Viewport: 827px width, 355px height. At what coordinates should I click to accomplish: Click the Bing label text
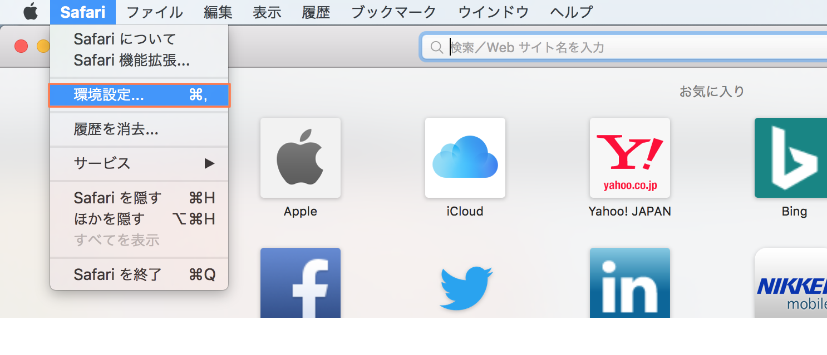click(x=794, y=212)
